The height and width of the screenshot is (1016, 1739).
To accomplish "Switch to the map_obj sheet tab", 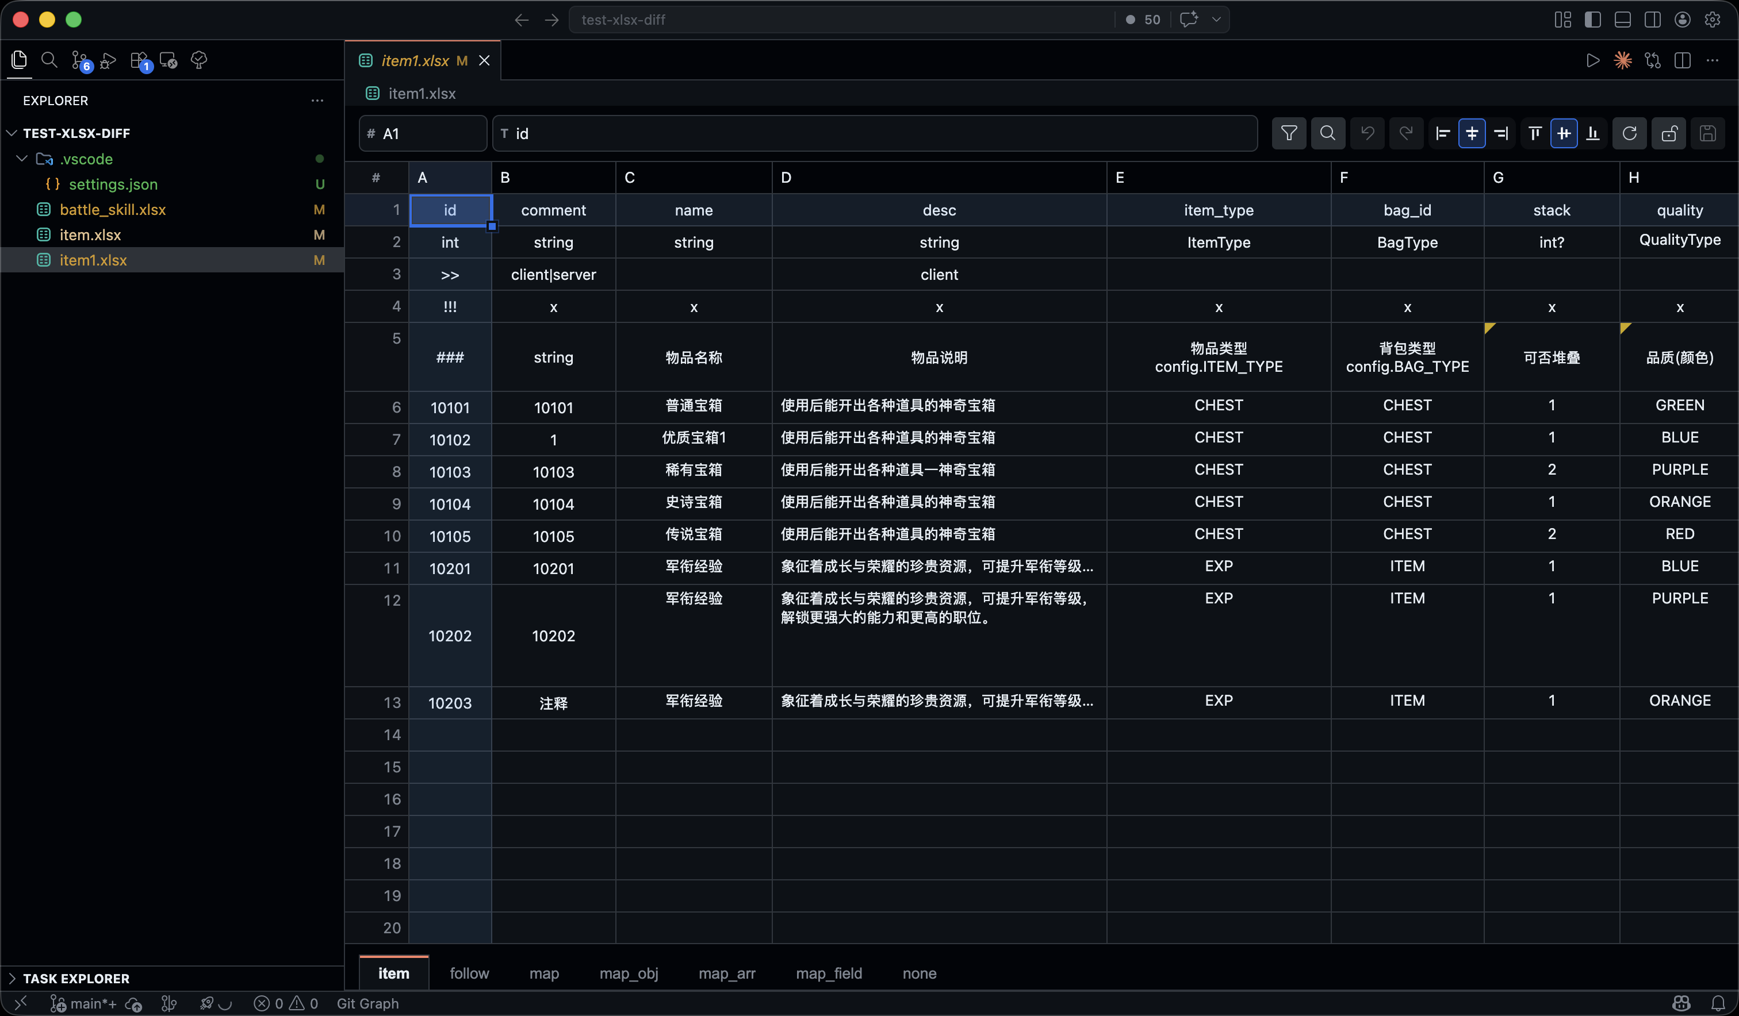I will coord(628,972).
